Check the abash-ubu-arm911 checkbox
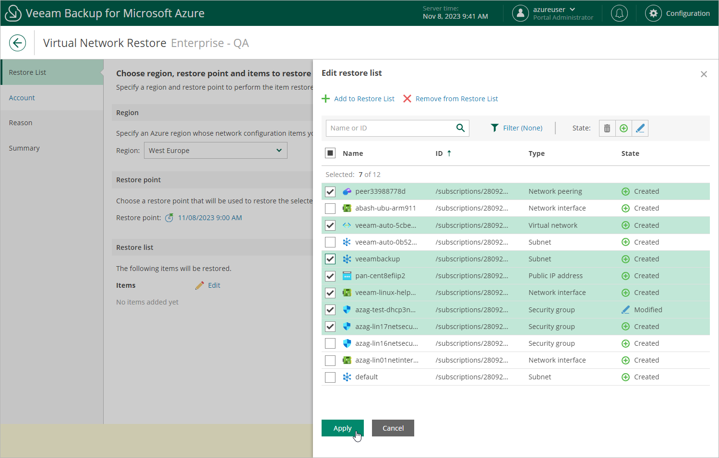This screenshot has height=458, width=719. tap(330, 208)
